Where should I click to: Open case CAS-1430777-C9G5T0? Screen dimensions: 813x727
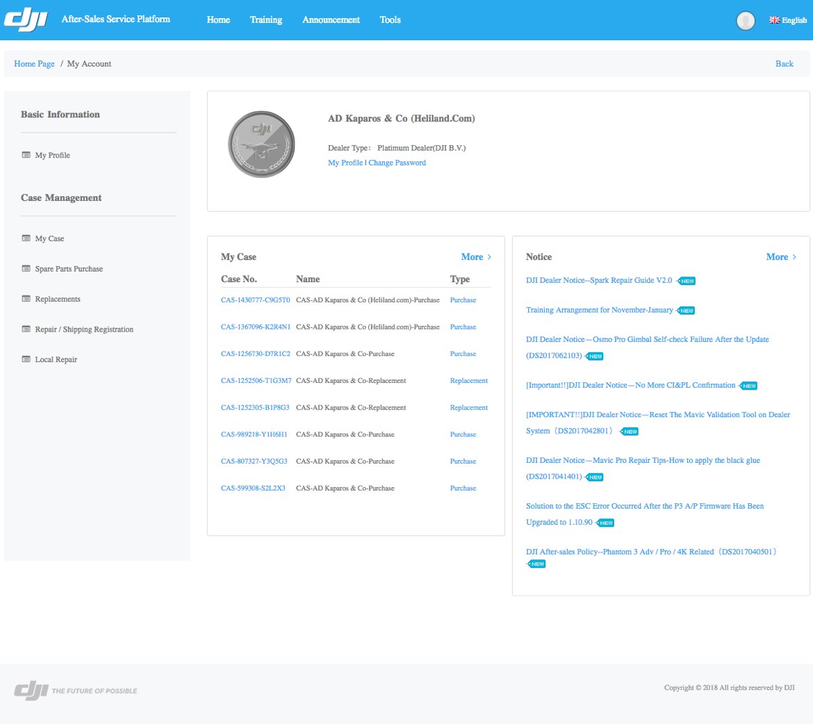pyautogui.click(x=255, y=300)
